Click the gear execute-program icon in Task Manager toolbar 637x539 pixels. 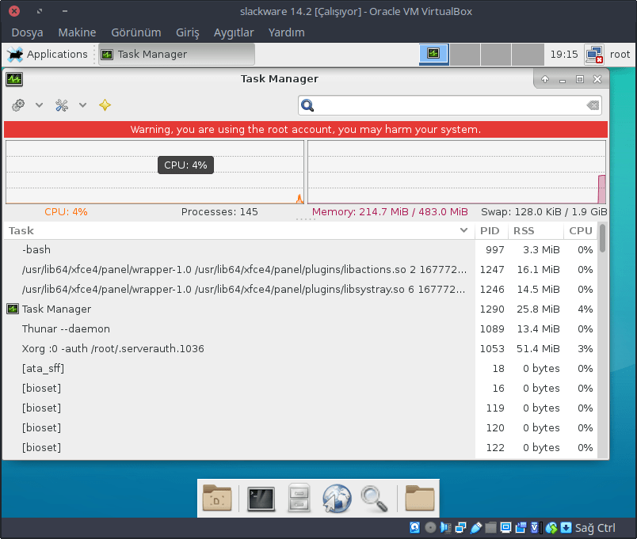click(18, 105)
